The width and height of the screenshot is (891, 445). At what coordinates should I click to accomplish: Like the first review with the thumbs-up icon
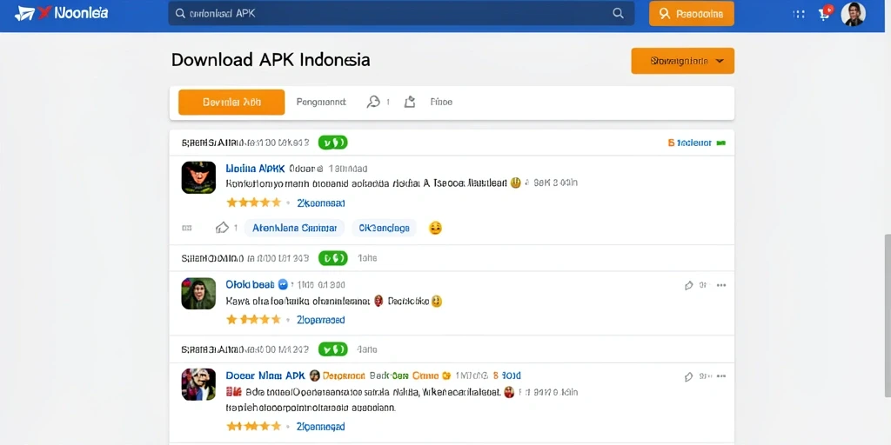(222, 228)
